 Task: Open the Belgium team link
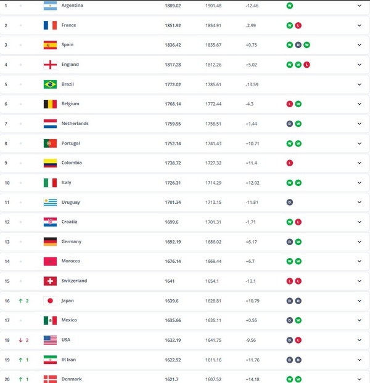[70, 104]
